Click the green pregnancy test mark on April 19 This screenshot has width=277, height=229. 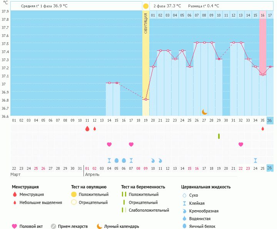pyautogui.click(x=219, y=136)
